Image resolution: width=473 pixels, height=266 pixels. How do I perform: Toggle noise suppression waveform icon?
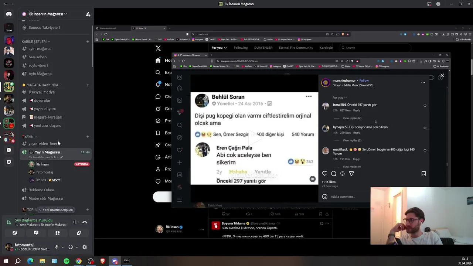(76, 222)
